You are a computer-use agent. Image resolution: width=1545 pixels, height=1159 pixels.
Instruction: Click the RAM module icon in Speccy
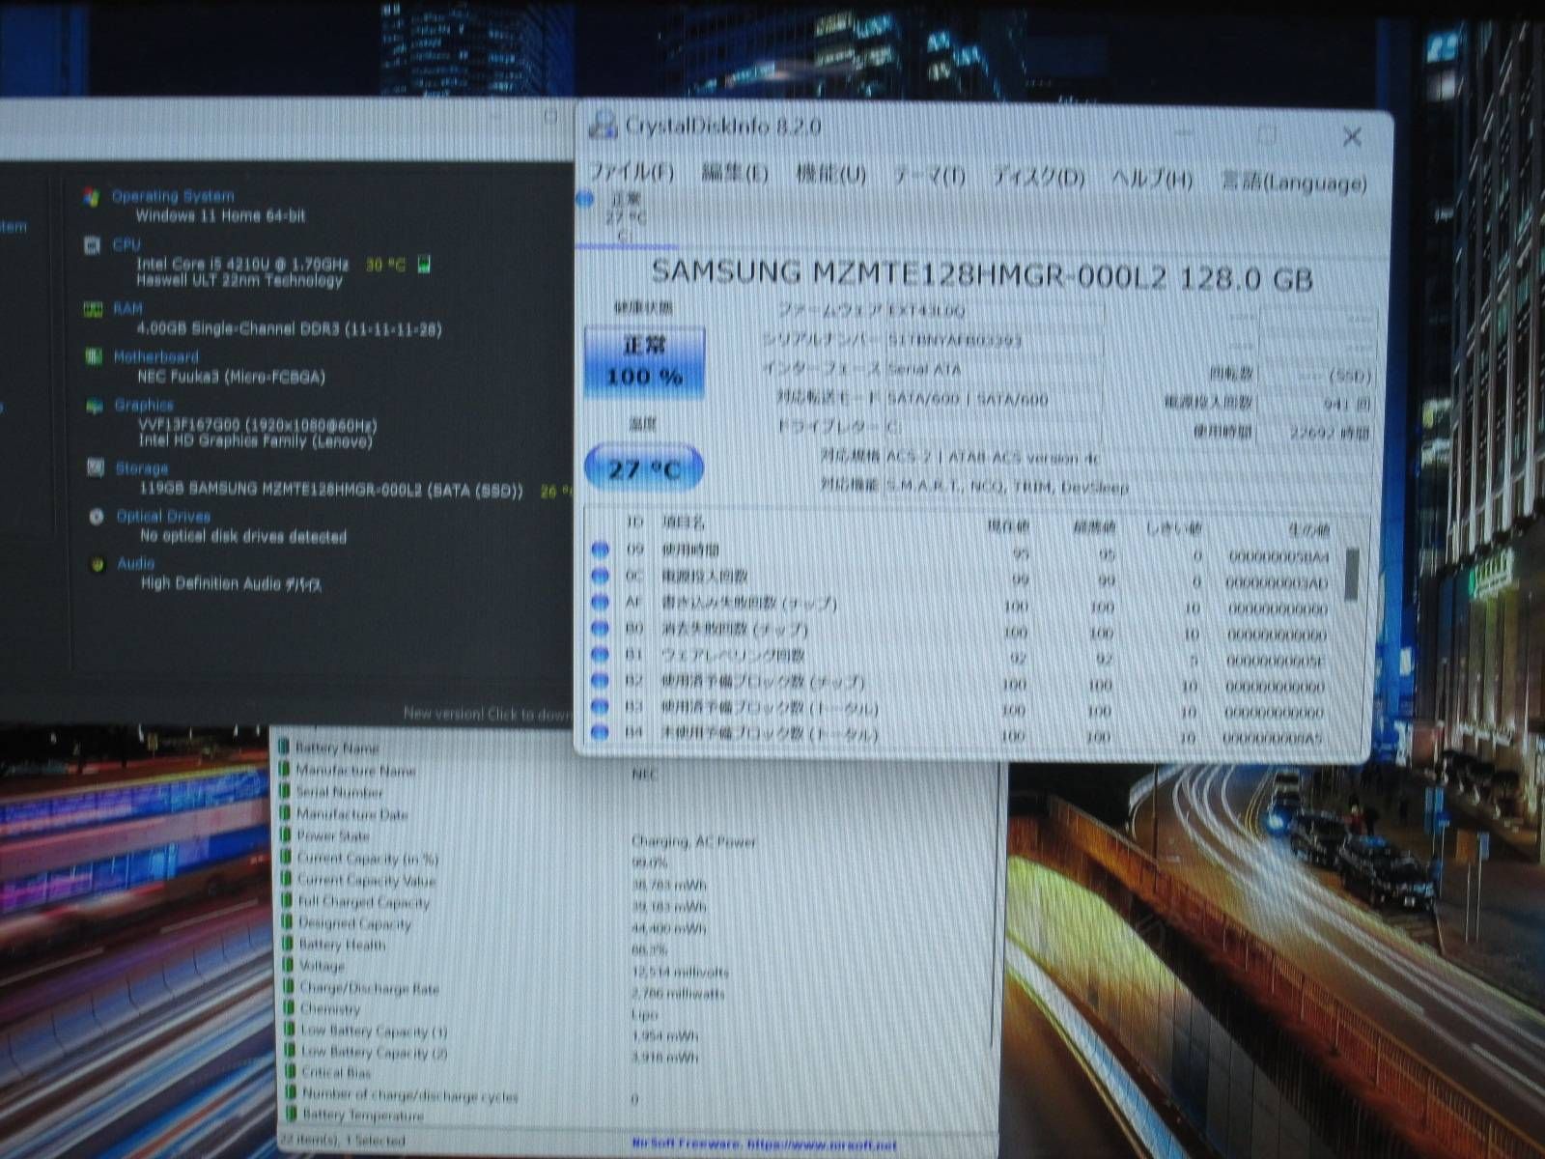point(93,309)
